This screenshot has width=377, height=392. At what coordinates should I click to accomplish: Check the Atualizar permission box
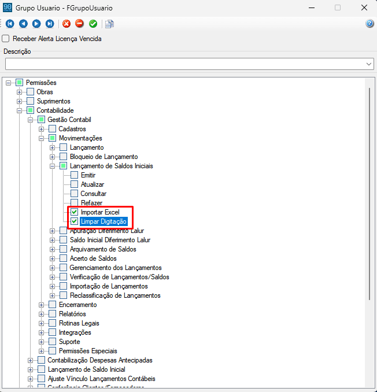click(74, 184)
